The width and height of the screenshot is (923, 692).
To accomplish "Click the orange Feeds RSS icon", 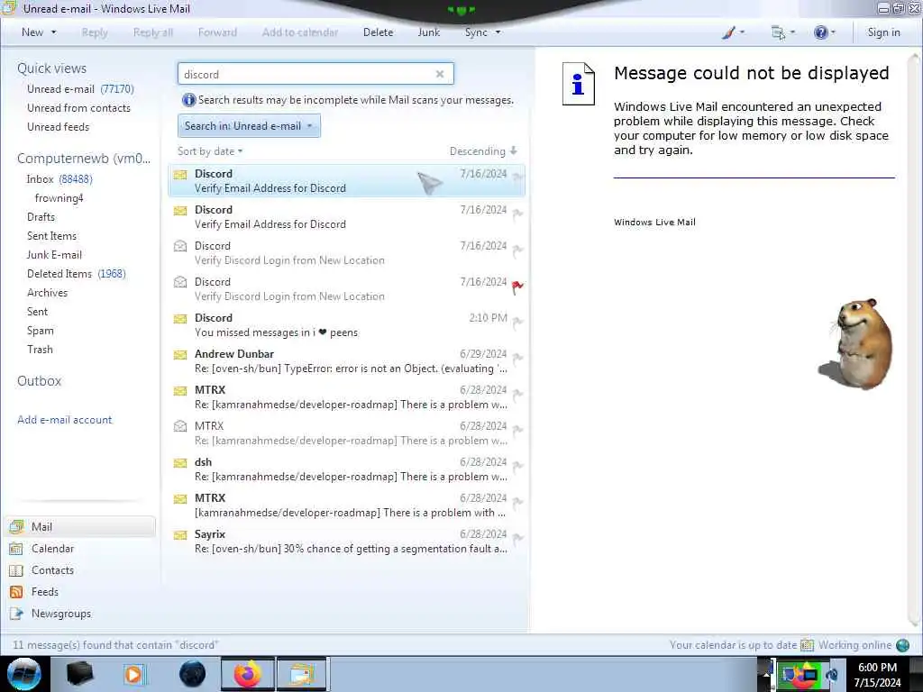I will point(16,592).
